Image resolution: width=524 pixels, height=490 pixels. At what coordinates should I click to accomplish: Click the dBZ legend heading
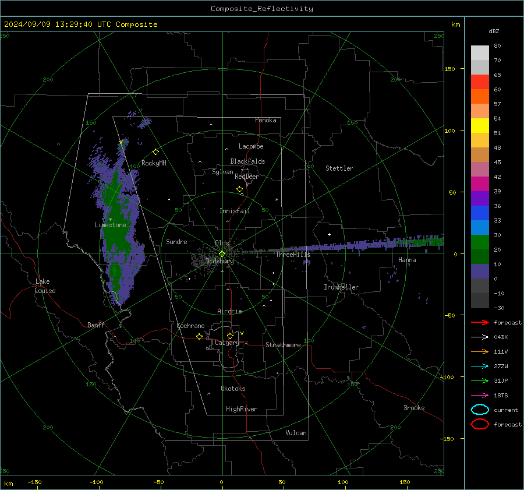(x=494, y=31)
